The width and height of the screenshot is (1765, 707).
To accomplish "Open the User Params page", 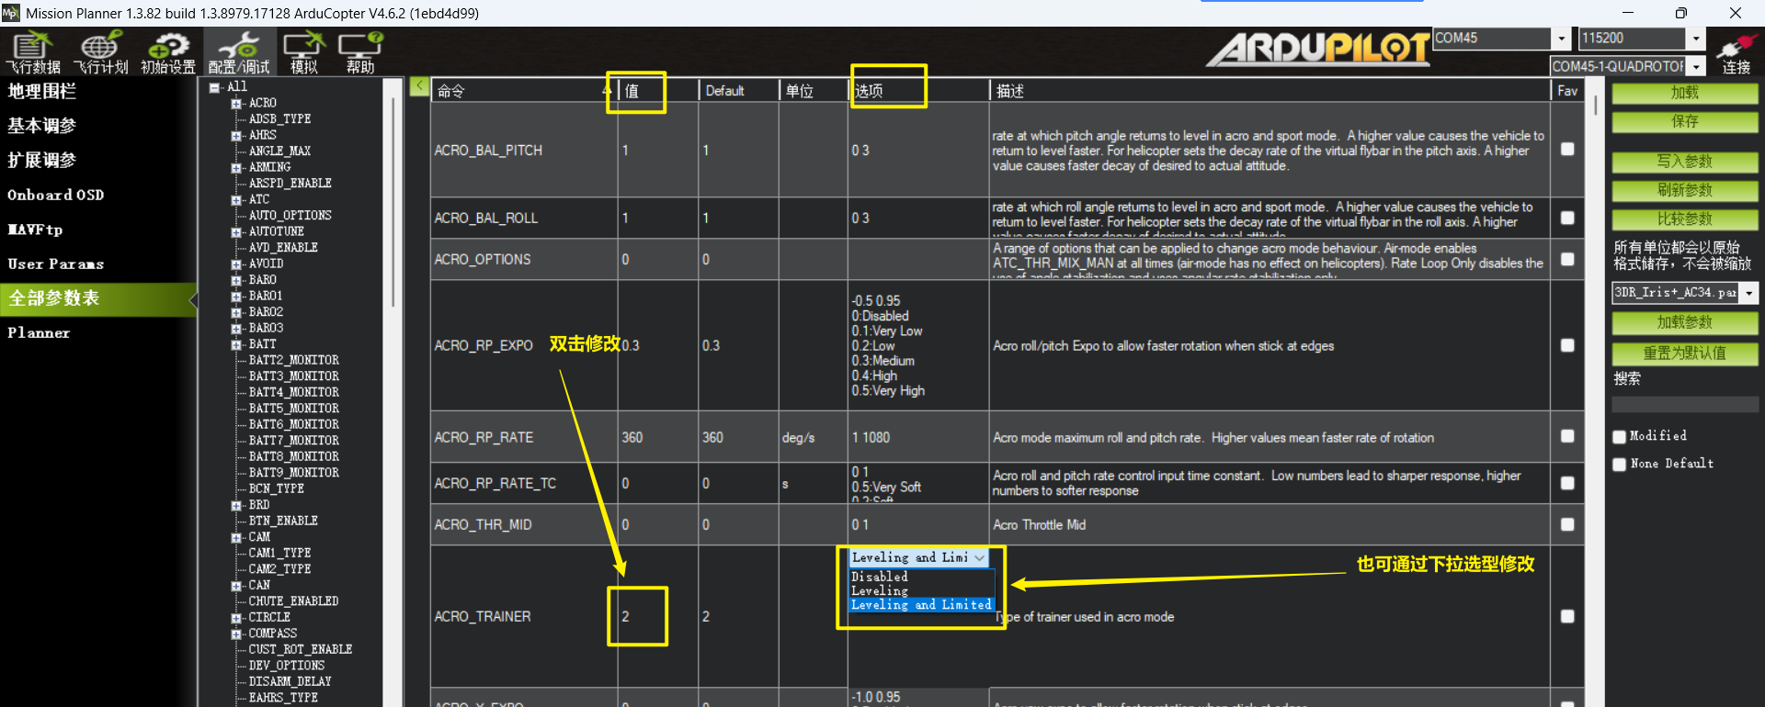I will [x=55, y=264].
